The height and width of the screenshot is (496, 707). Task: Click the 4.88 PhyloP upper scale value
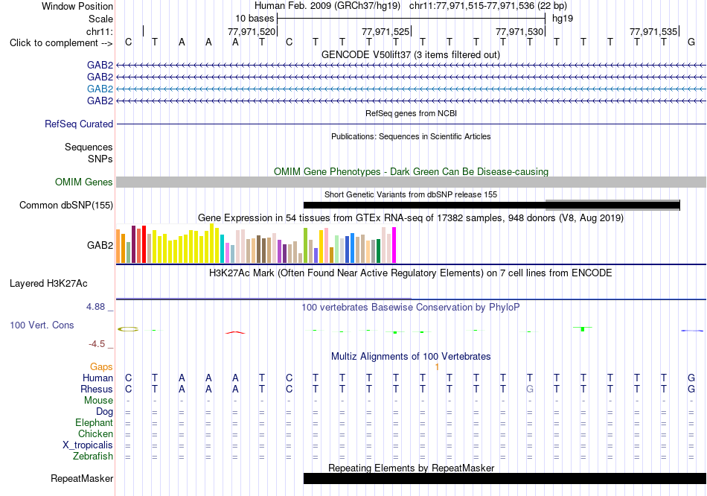pyautogui.click(x=95, y=307)
